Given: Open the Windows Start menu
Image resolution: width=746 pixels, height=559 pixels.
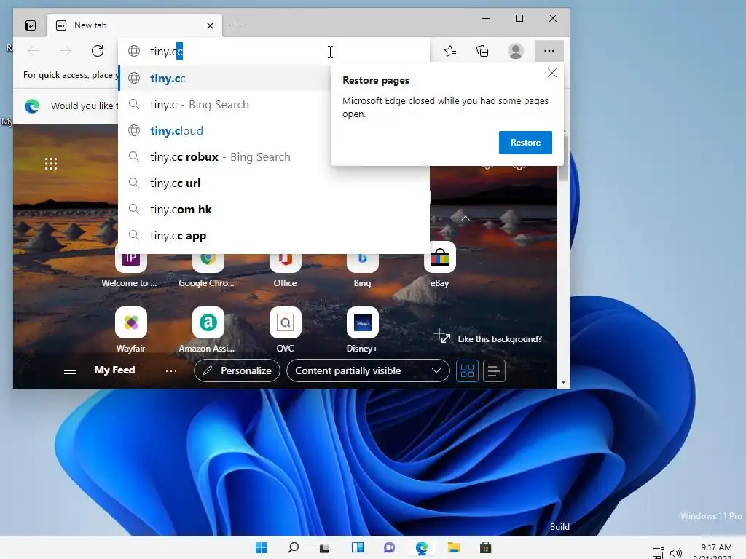Looking at the screenshot, I should click(262, 547).
